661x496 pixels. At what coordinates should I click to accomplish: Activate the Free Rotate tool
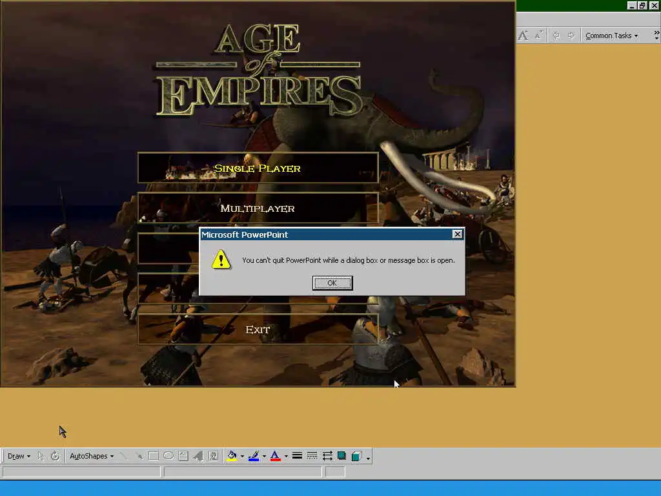[56, 456]
